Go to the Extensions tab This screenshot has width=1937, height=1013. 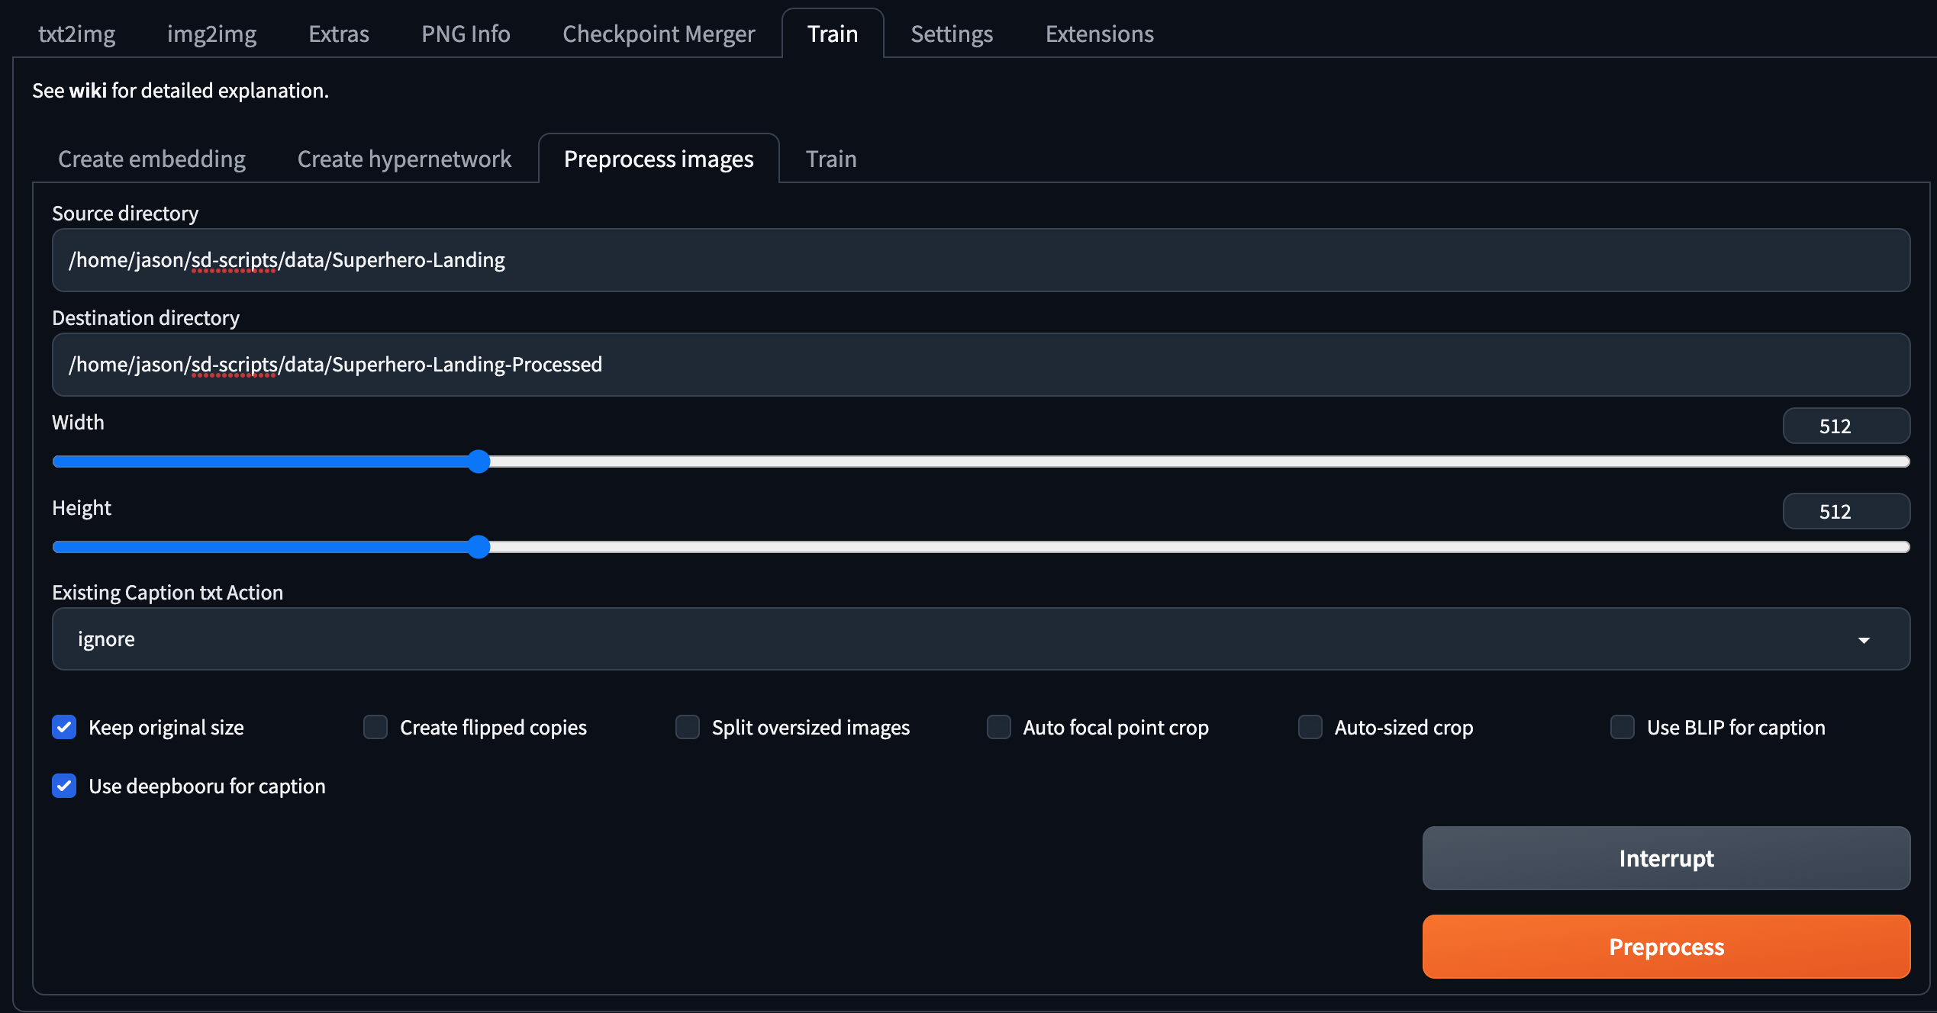pos(1099,34)
